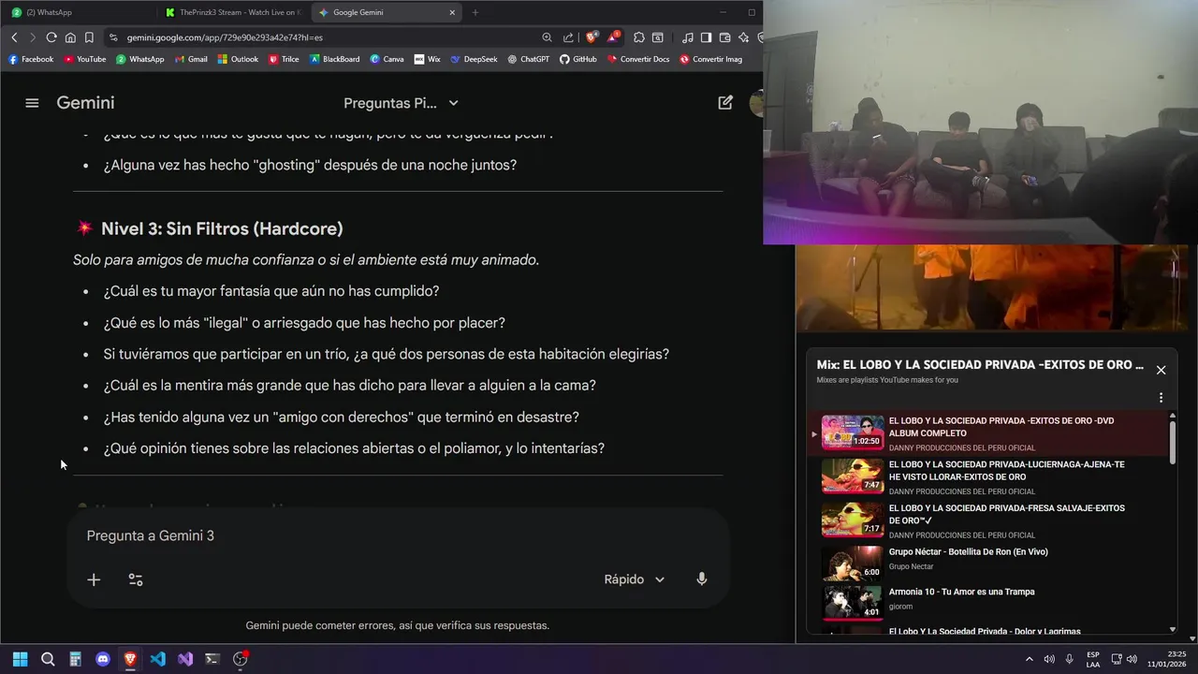Screen dimensions: 1198x674
Task: Open the BlackBoard bookmark
Action: (334, 59)
